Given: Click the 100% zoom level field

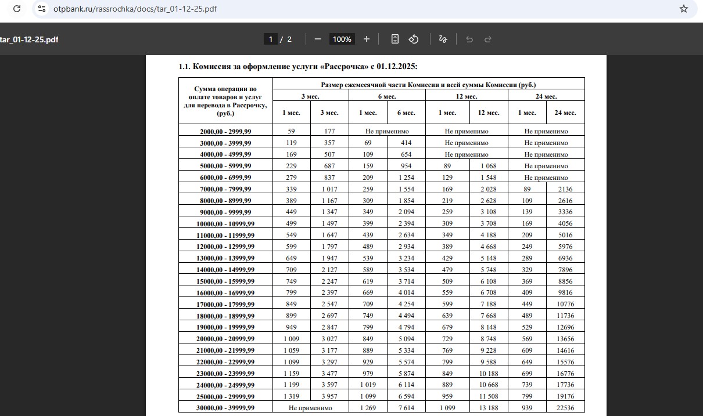Looking at the screenshot, I should [x=342, y=39].
